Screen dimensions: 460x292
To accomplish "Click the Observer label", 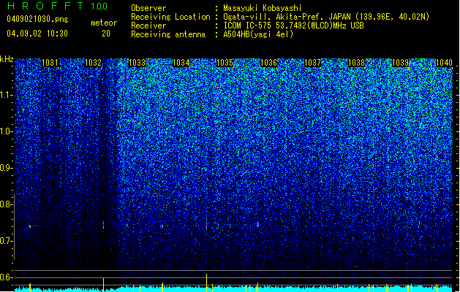I will coord(148,8).
